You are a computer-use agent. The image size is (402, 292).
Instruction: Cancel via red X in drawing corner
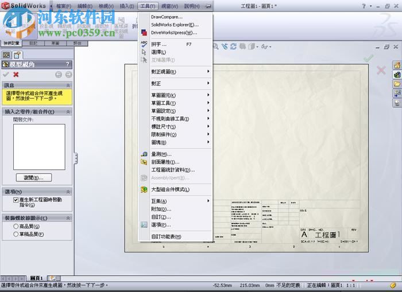[381, 70]
